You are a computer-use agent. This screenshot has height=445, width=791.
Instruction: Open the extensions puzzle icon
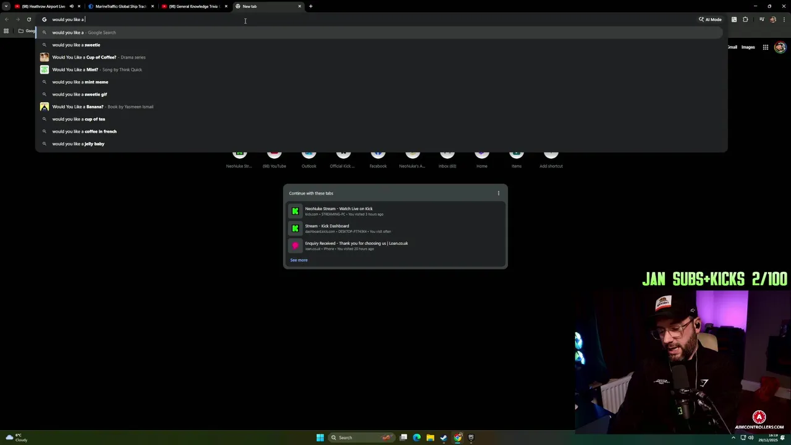pyautogui.click(x=745, y=19)
